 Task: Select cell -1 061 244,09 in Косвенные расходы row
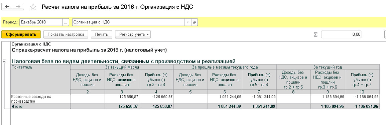tap(259, 99)
